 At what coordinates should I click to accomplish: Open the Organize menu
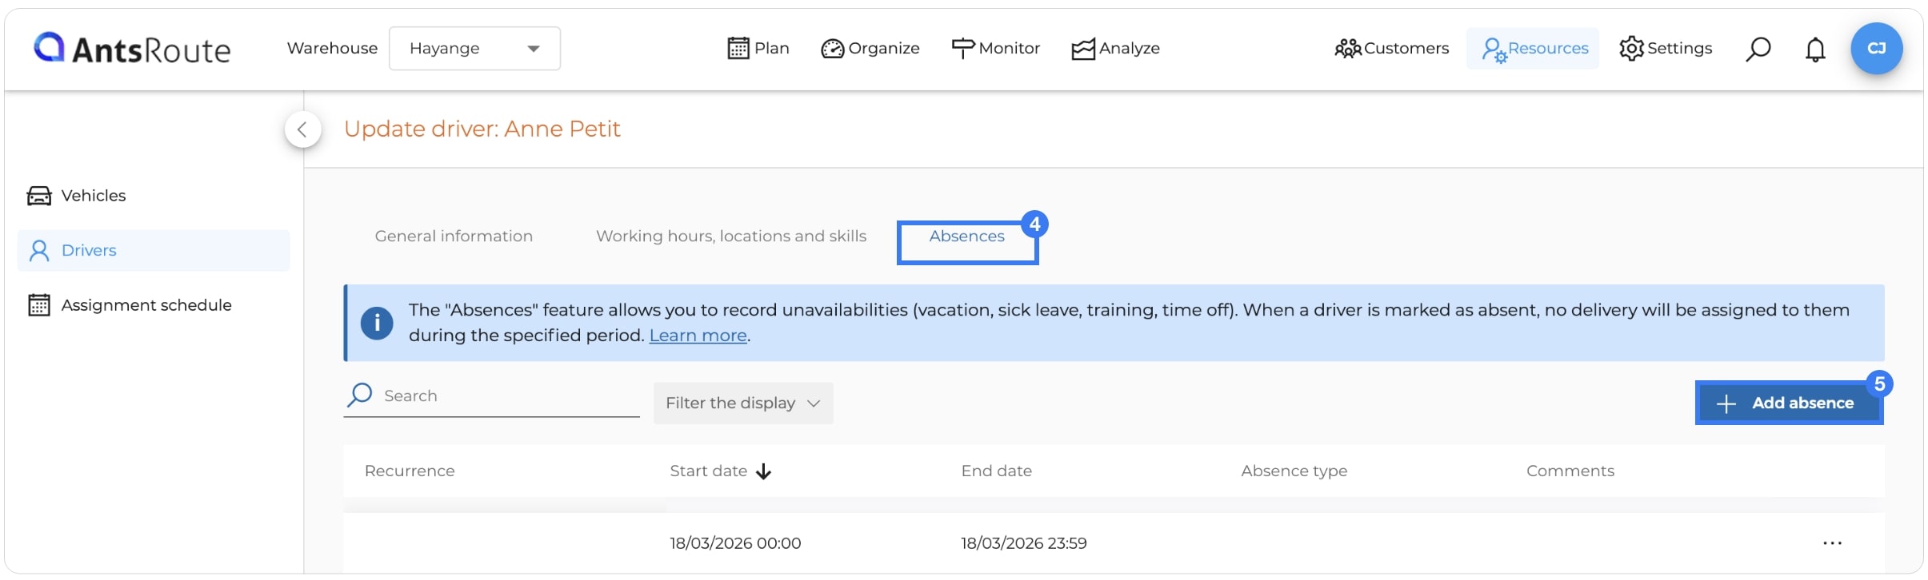point(870,49)
